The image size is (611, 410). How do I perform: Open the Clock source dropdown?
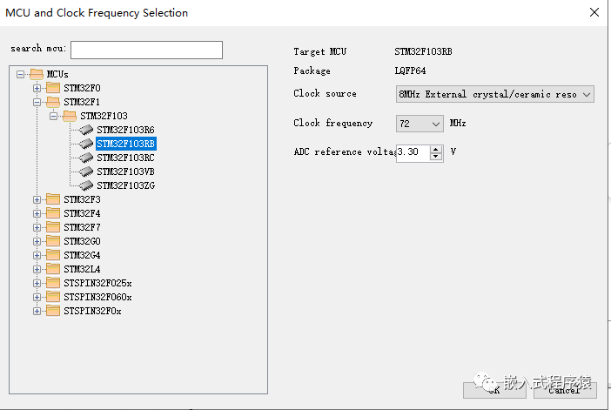click(x=495, y=94)
